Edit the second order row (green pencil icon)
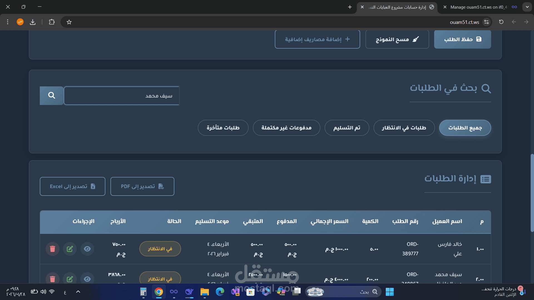The image size is (534, 300). (70, 279)
